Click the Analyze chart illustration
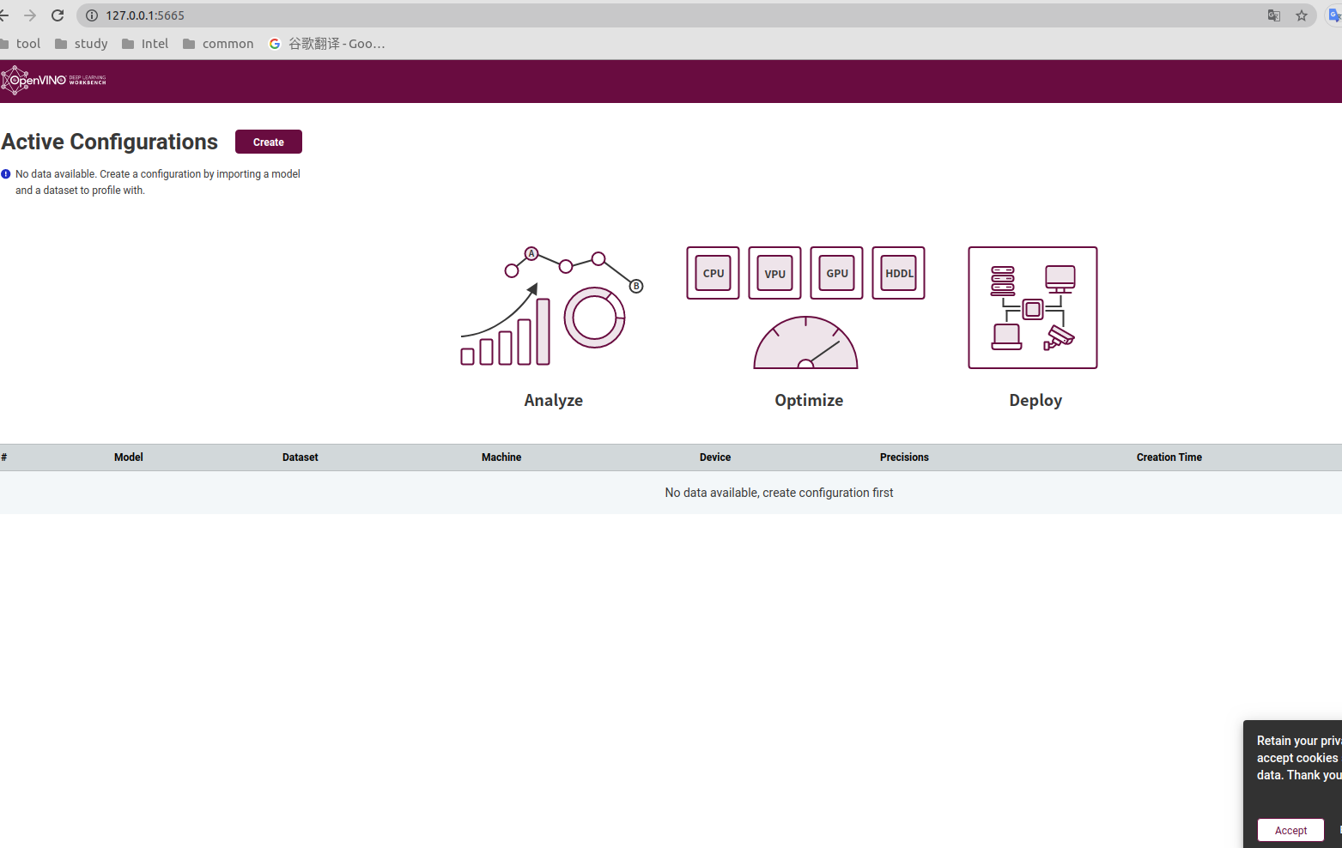This screenshot has height=848, width=1342. coord(552,306)
